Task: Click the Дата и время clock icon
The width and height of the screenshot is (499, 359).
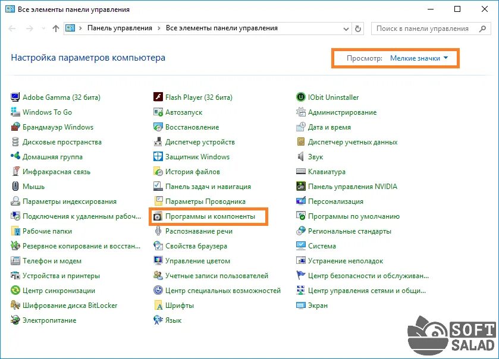Action: tap(300, 127)
